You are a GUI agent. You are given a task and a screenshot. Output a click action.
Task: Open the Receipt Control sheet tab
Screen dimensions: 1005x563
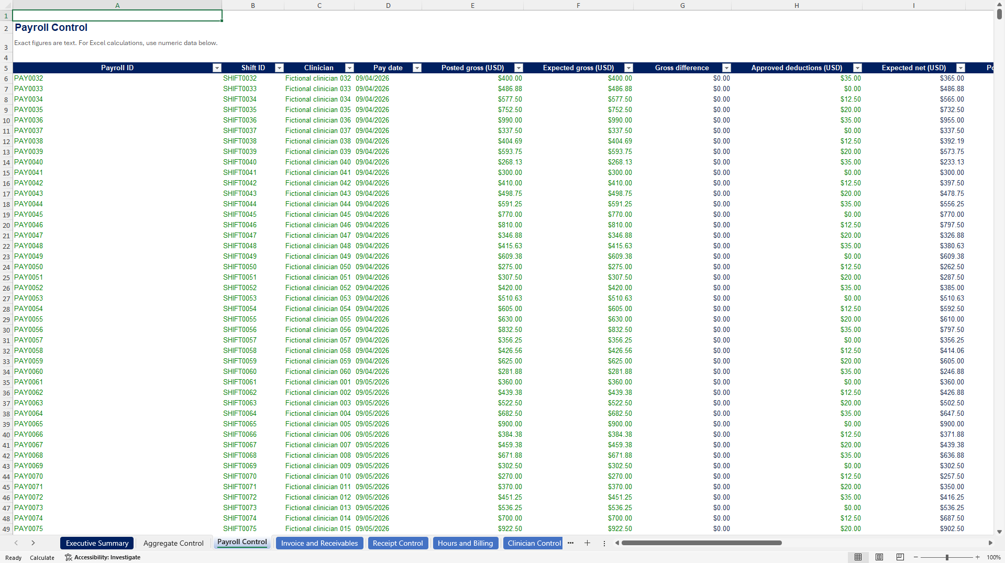point(398,543)
